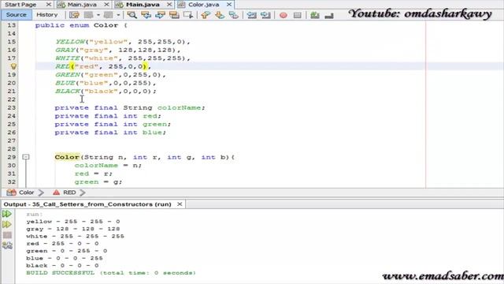Select the bold Main.java tab
Image resolution: width=504 pixels, height=284 pixels.
[143, 5]
